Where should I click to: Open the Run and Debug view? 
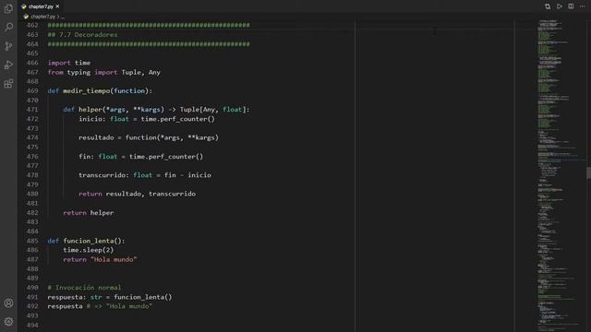pyautogui.click(x=8, y=65)
